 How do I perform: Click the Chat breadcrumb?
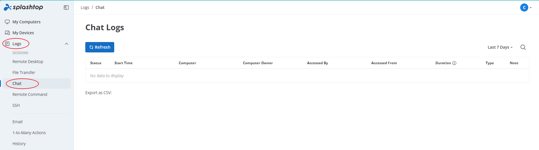pos(100,7)
